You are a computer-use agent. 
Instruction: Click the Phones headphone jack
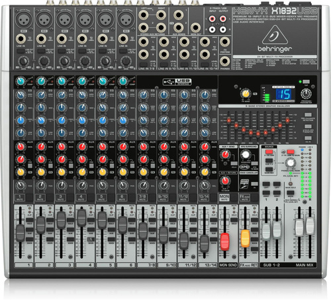[224, 61]
